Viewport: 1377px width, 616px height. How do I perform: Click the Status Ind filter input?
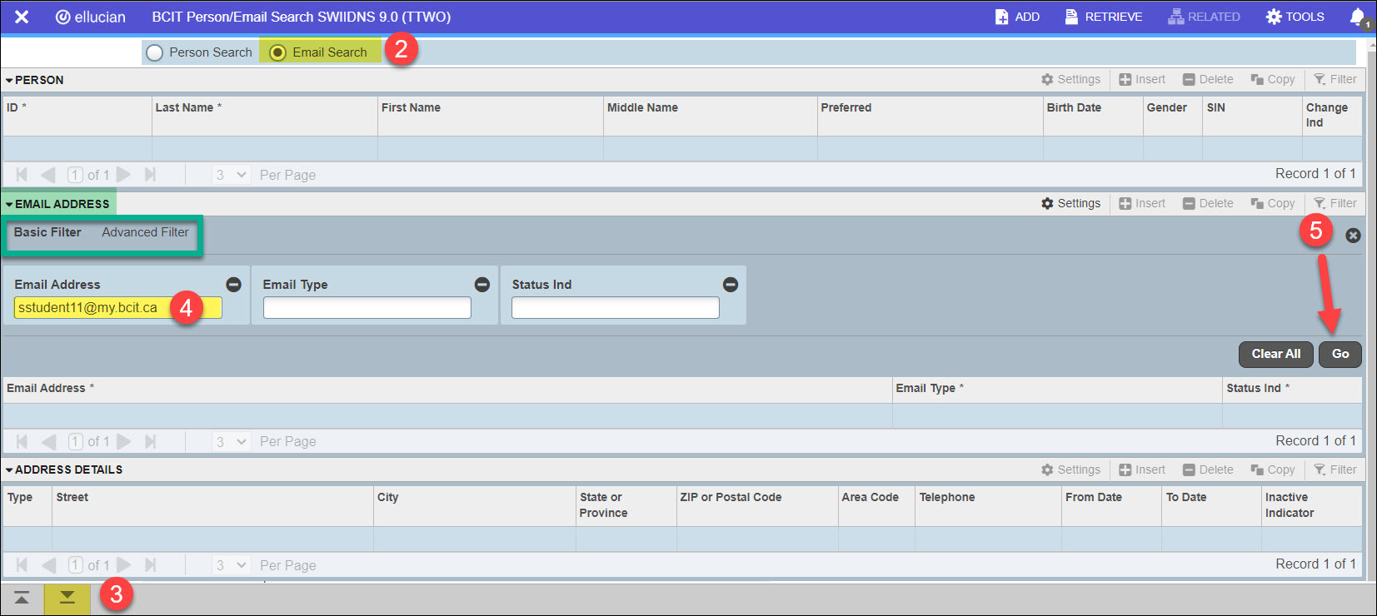coord(616,308)
